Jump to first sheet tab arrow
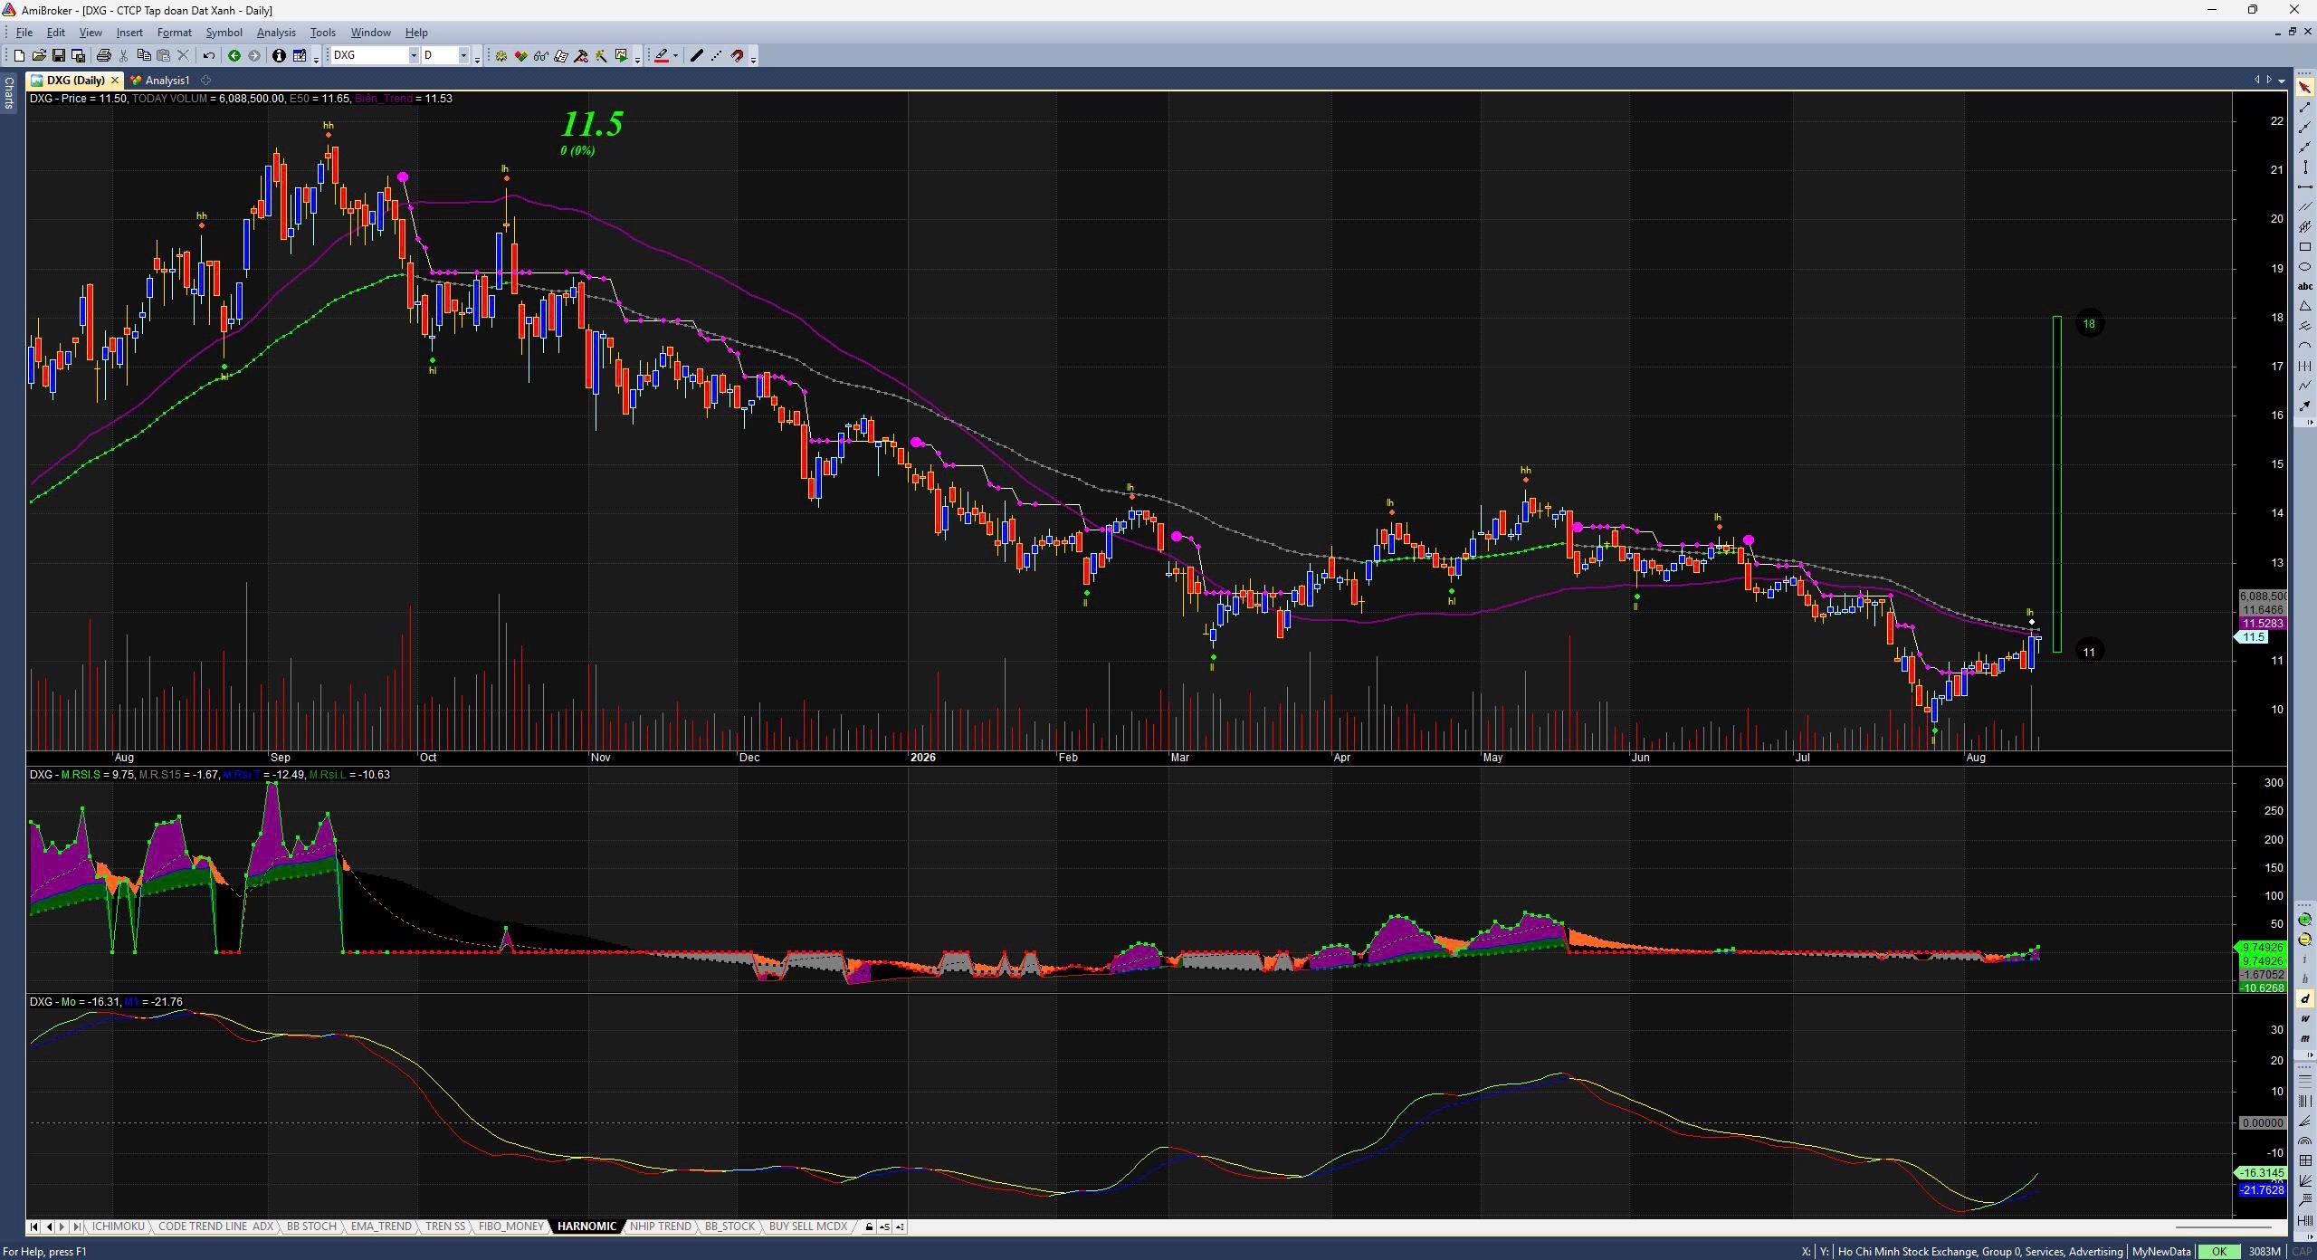 tap(33, 1227)
